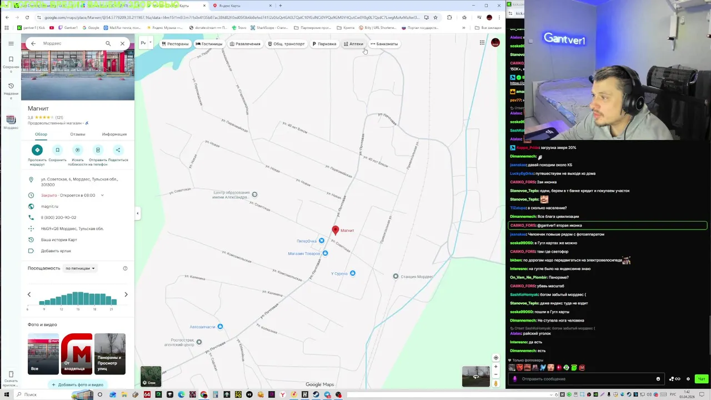Go to previous day in popularity chart
This screenshot has width=711, height=400.
pos(29,294)
